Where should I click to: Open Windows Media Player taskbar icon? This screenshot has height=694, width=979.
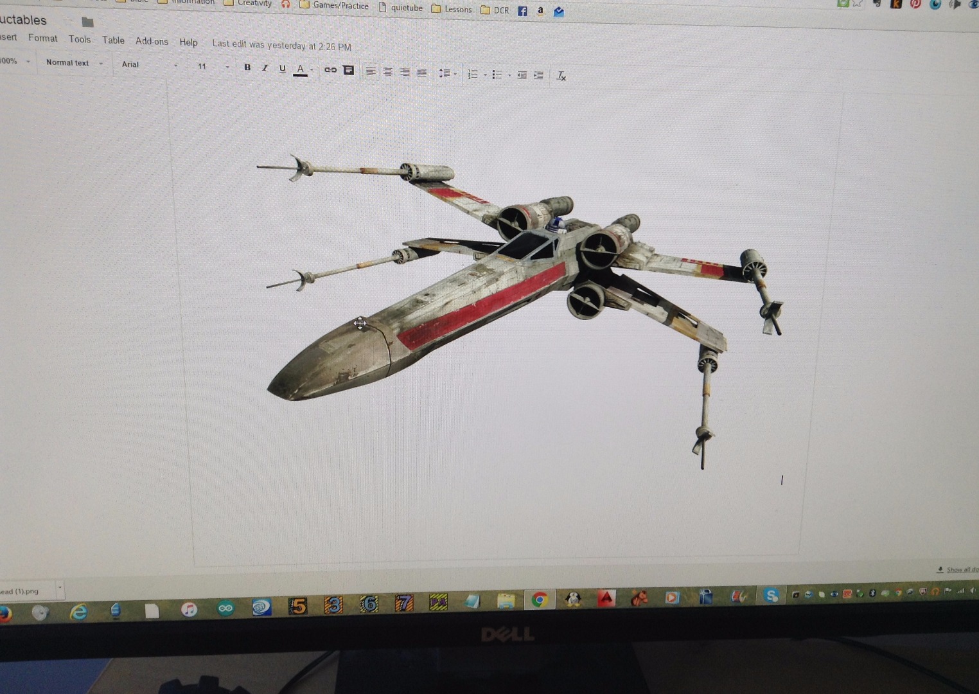point(672,597)
